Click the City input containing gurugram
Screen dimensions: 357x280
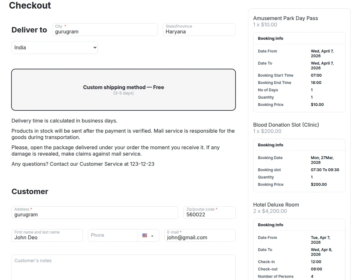[105, 31]
